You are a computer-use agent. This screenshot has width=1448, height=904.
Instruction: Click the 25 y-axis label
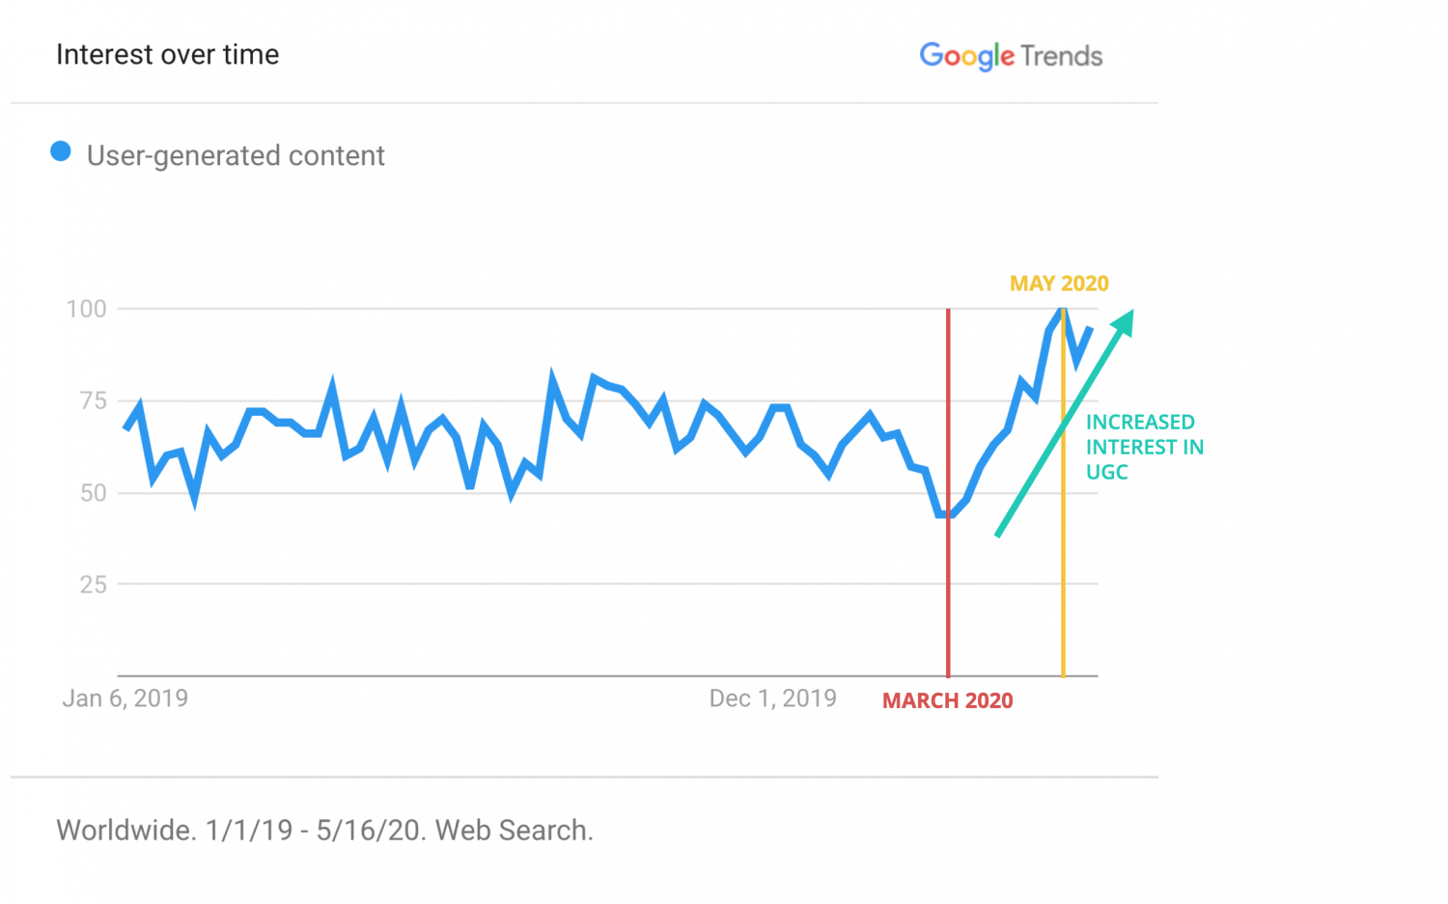[93, 584]
